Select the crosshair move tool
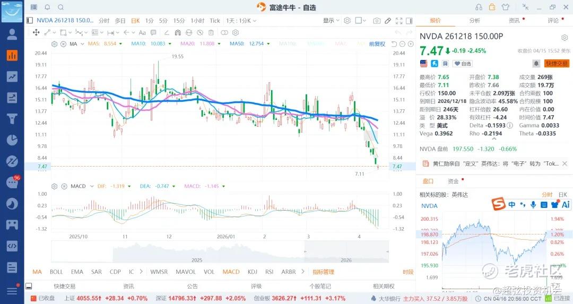 (36, 32)
